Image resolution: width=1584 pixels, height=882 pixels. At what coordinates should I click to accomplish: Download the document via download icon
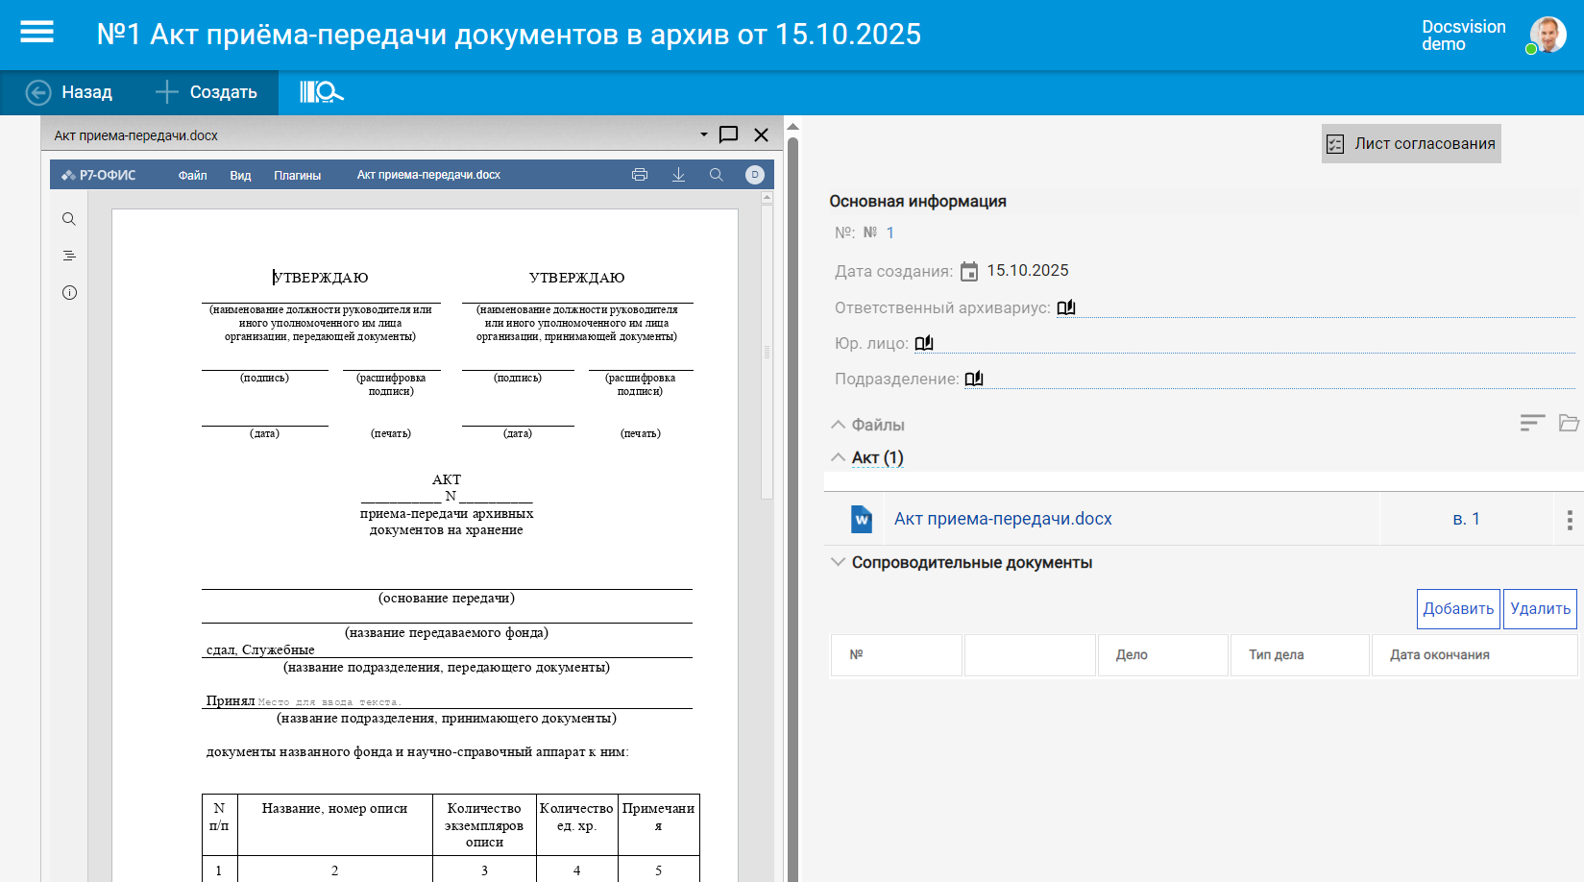[678, 175]
